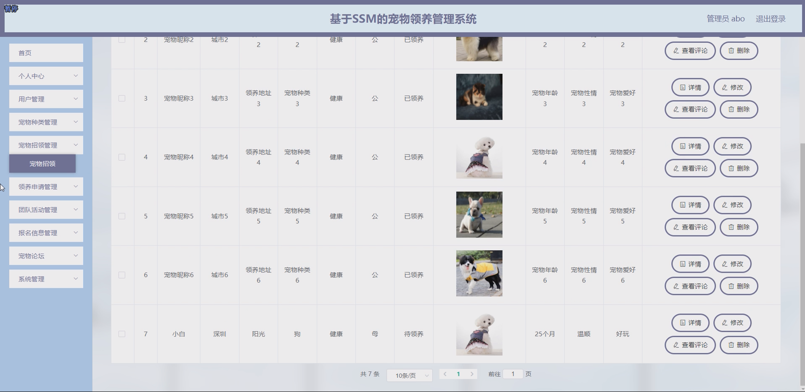Click 删除 in row 2
The width and height of the screenshot is (805, 392).
pyautogui.click(x=739, y=50)
